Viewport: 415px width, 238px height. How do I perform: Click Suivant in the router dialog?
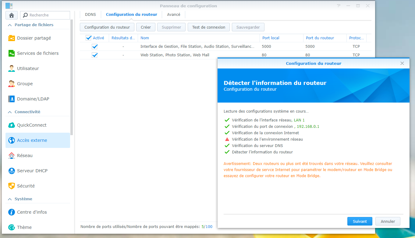(x=360, y=221)
